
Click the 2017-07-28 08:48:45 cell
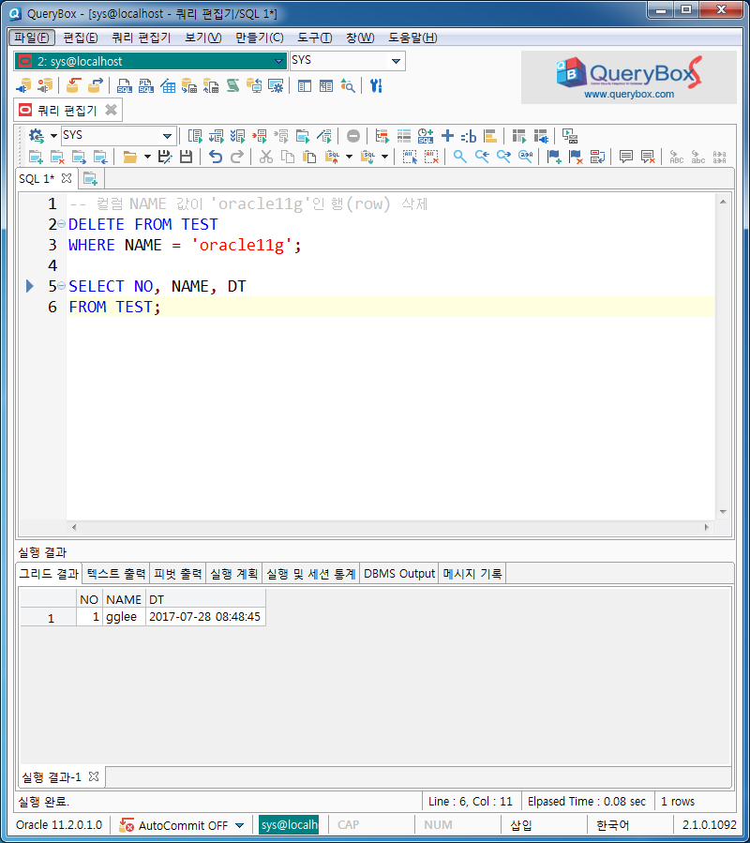(x=205, y=617)
